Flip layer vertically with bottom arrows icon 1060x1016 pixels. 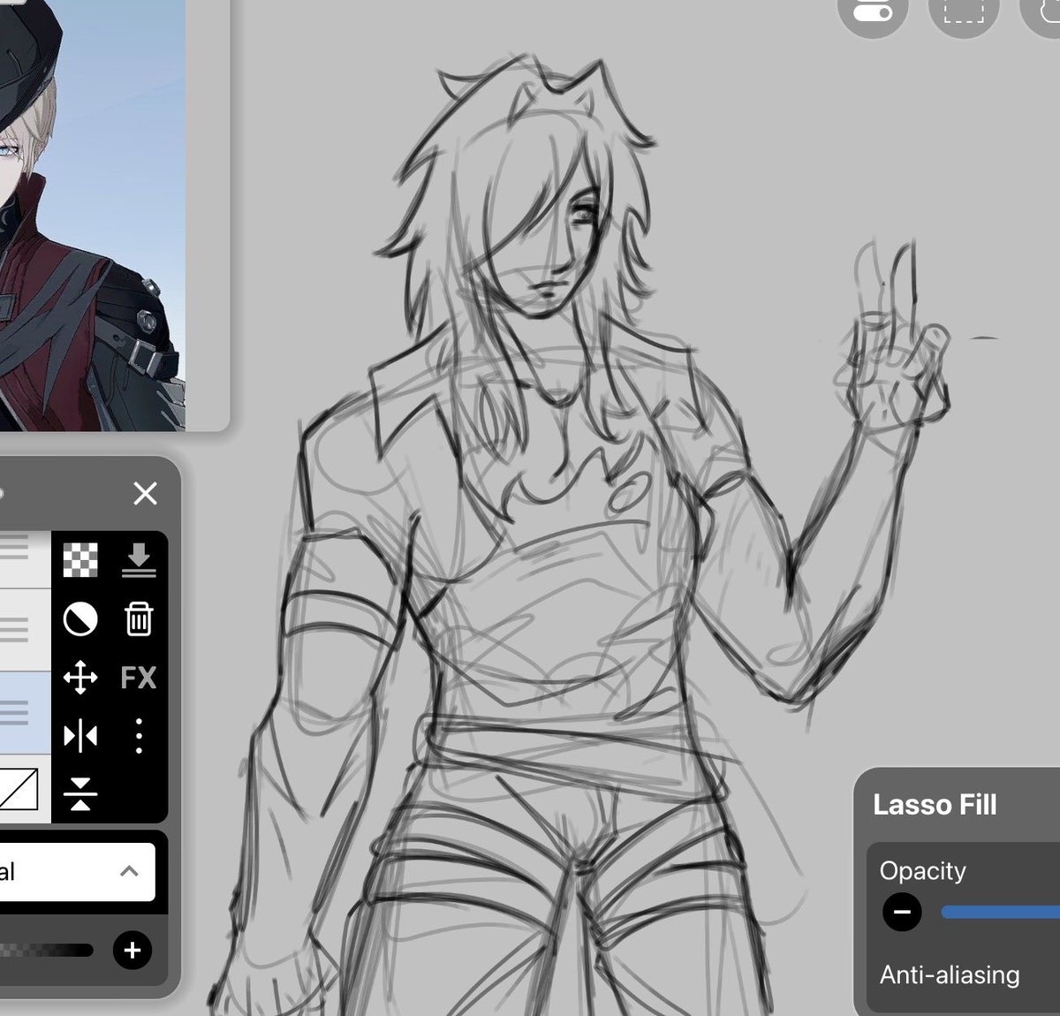pyautogui.click(x=80, y=793)
